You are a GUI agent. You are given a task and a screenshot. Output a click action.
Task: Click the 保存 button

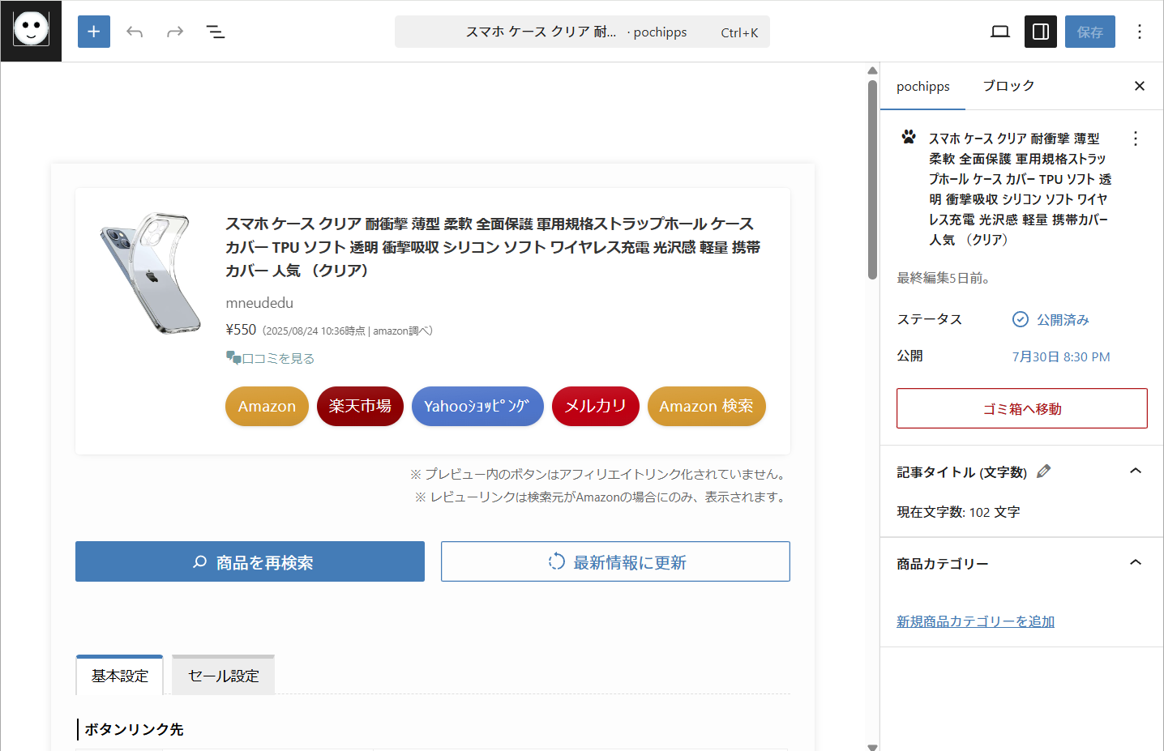pyautogui.click(x=1090, y=32)
